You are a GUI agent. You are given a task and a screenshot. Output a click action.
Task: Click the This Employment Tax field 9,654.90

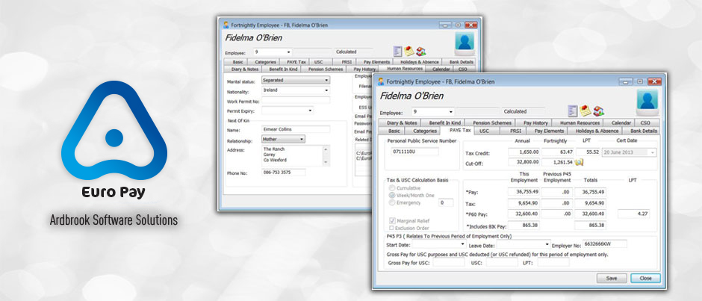pos(524,203)
